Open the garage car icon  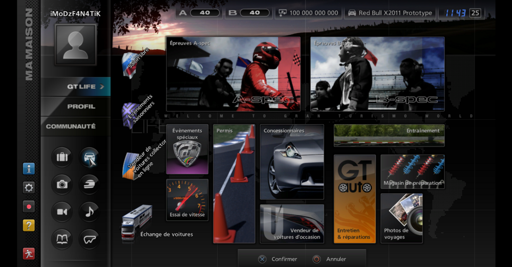click(90, 158)
